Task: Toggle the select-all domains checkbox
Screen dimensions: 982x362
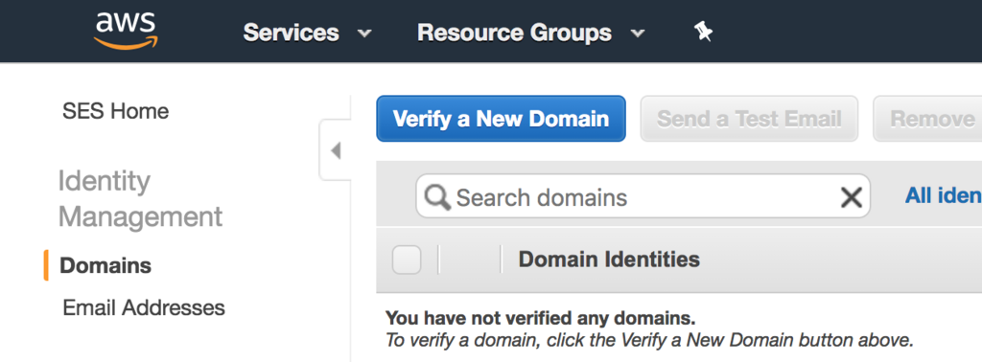Action: pos(407,260)
